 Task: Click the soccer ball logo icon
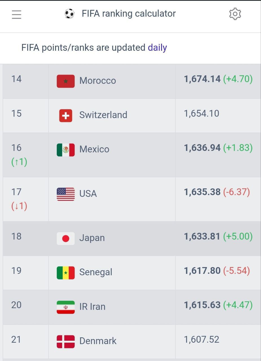[x=69, y=14]
